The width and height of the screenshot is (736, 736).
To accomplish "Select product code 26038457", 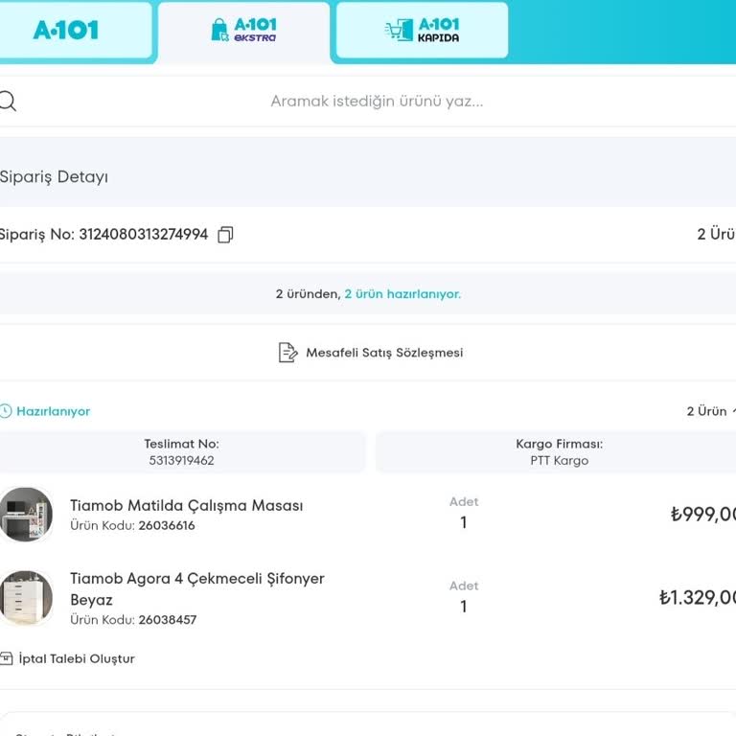I will point(168,620).
